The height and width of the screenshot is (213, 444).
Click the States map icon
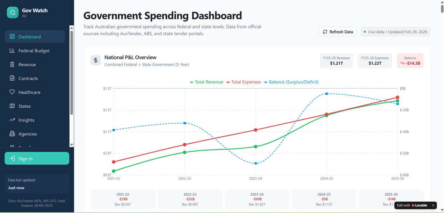[x=12, y=106]
